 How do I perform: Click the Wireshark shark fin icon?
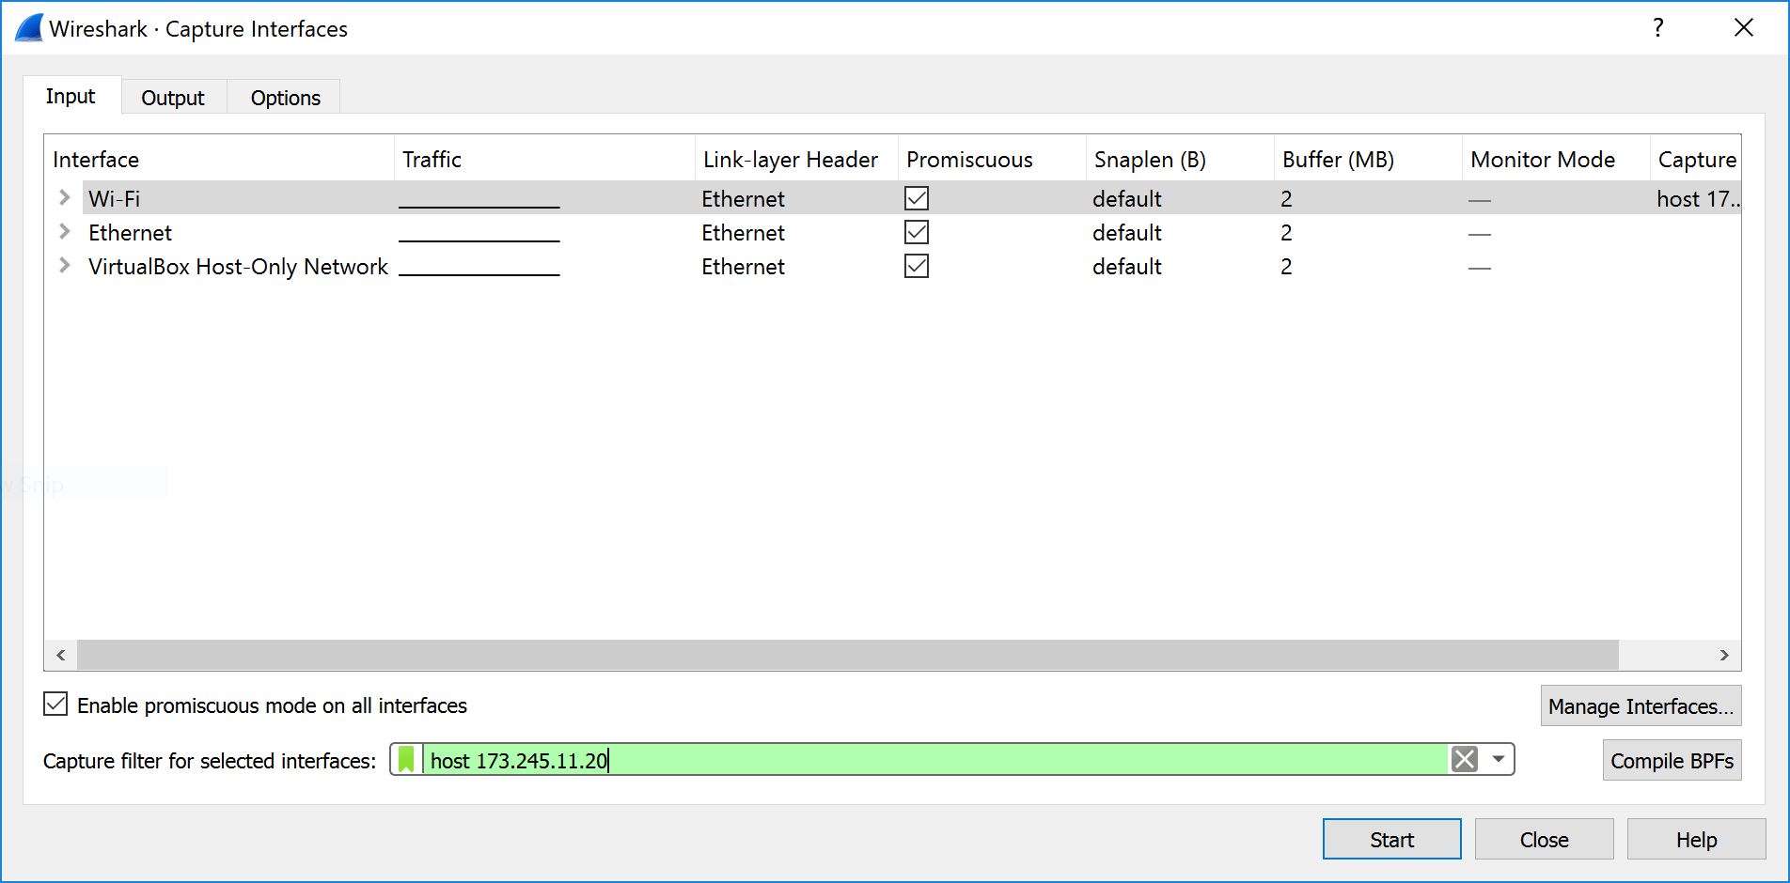click(28, 28)
